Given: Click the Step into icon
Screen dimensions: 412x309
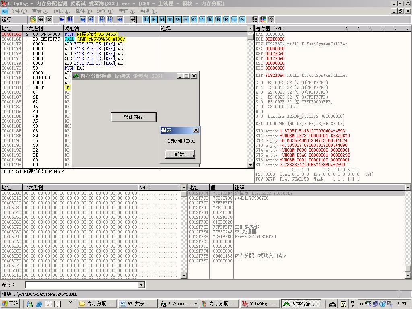Looking at the screenshot, I should pyautogui.click(x=83, y=19).
